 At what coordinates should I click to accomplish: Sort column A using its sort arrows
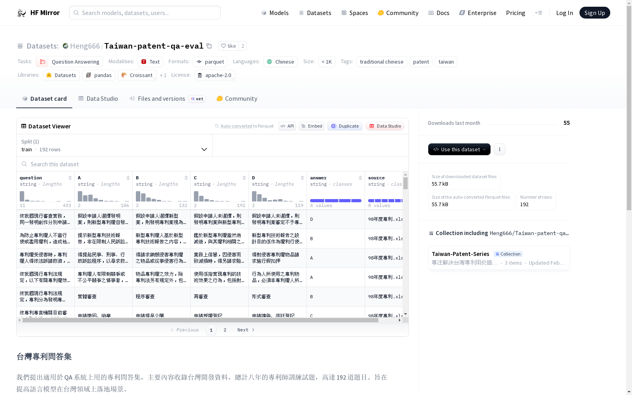pos(128,178)
